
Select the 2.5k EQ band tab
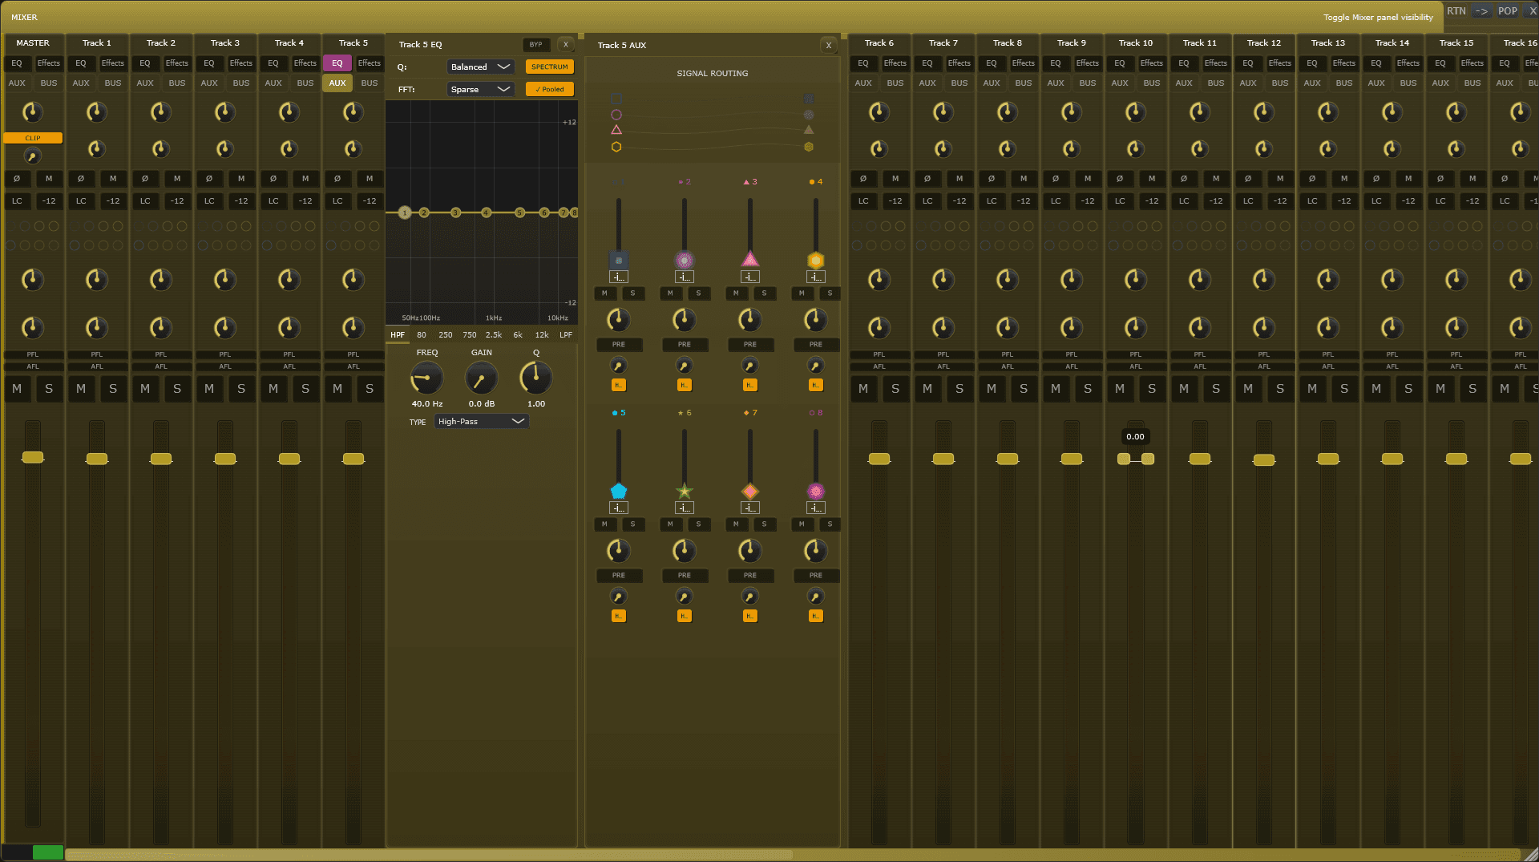[494, 335]
